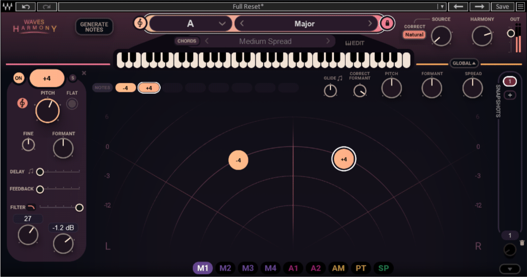Click the Medium Spread label
The width and height of the screenshot is (527, 277).
[265, 41]
